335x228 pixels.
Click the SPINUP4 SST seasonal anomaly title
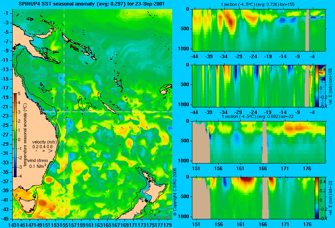click(91, 4)
